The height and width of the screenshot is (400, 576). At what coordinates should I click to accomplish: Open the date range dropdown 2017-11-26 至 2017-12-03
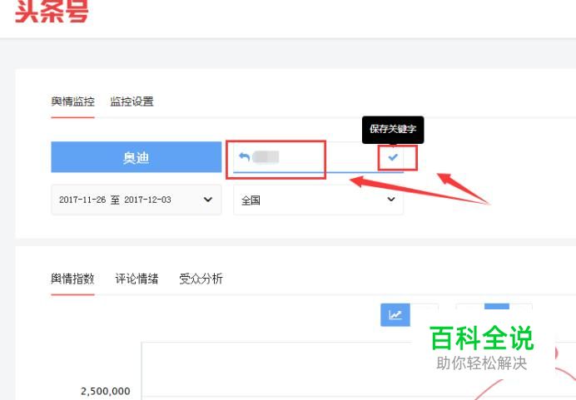point(137,200)
